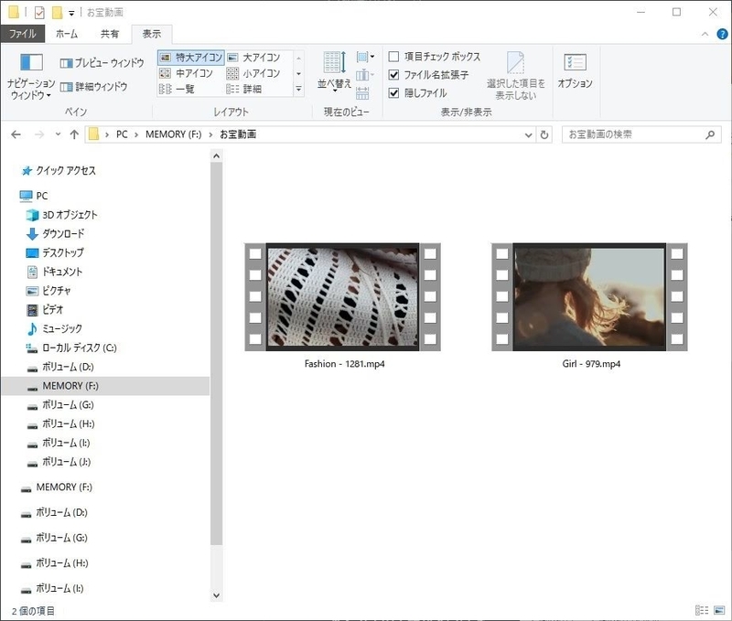Open 3D Objects (3Dオブジェクト) folder
This screenshot has width=732, height=621.
pos(61,215)
